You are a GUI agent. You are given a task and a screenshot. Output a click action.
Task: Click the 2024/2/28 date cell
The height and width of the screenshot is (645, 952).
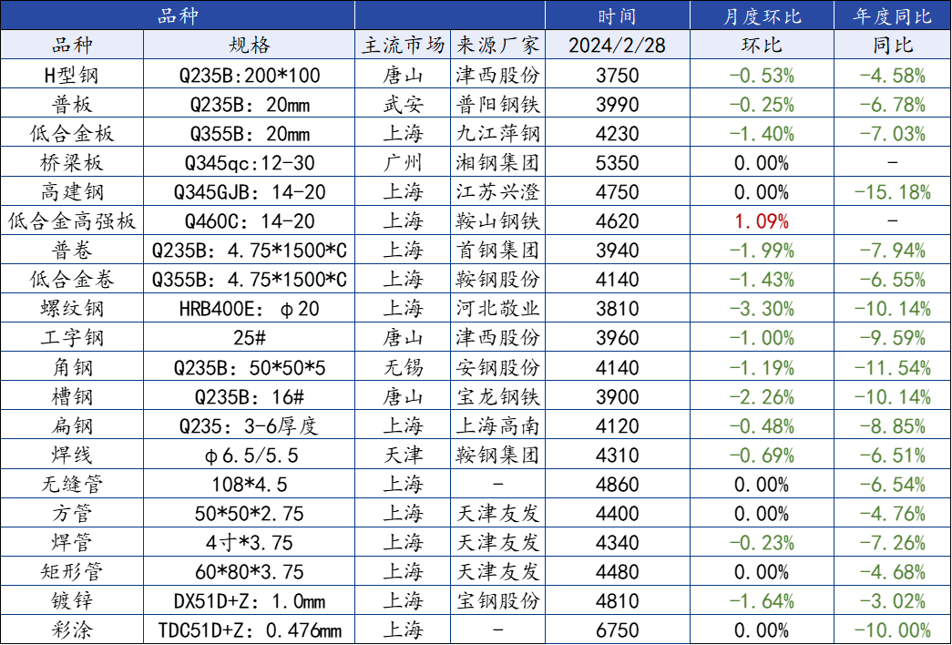tap(618, 45)
